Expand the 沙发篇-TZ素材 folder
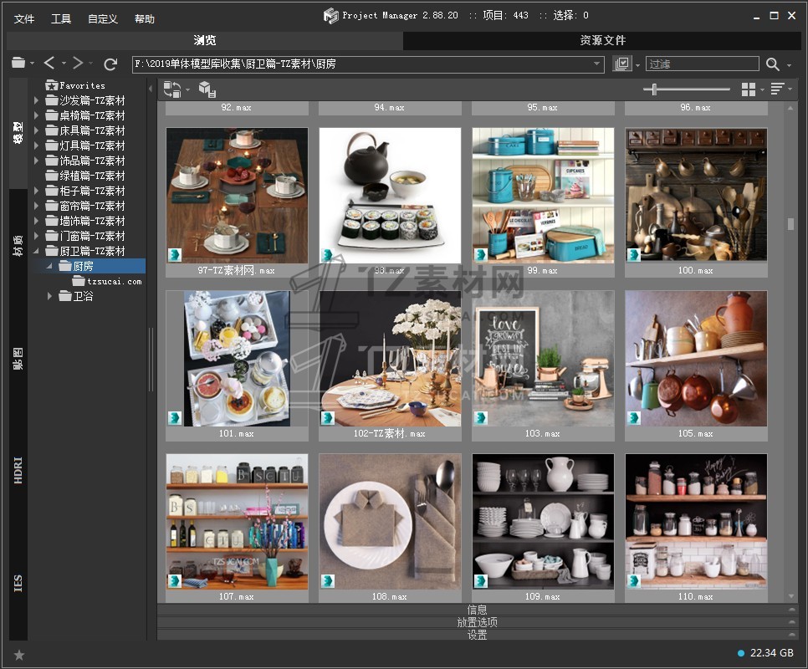This screenshot has height=669, width=808. coord(37,100)
